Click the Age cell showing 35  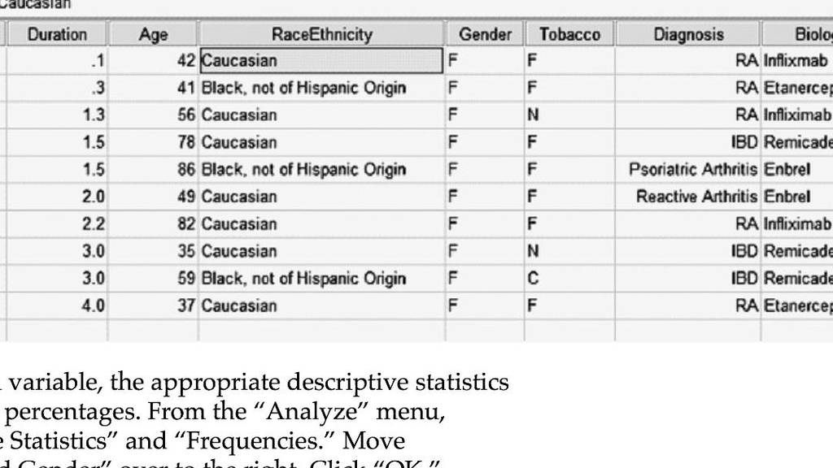point(153,252)
